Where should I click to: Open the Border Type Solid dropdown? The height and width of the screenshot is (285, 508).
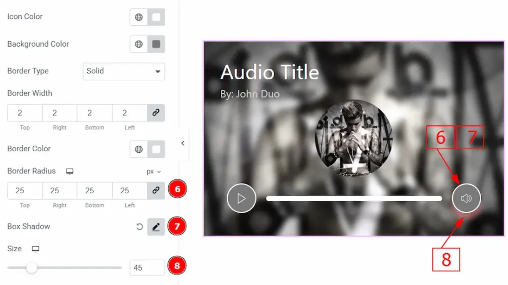(x=124, y=71)
